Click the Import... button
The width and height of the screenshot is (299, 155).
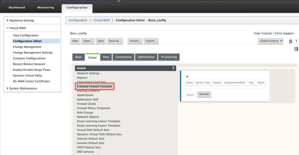click(135, 41)
